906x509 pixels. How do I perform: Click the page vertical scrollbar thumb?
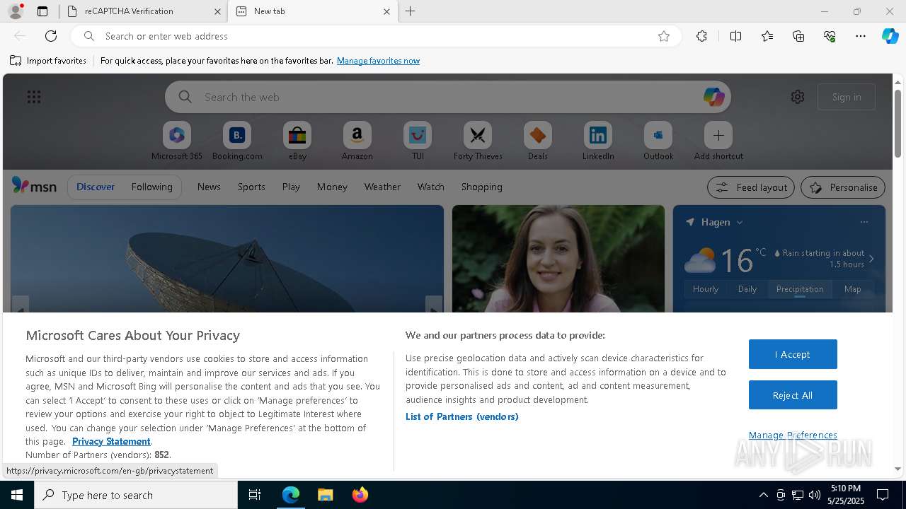pos(898,123)
